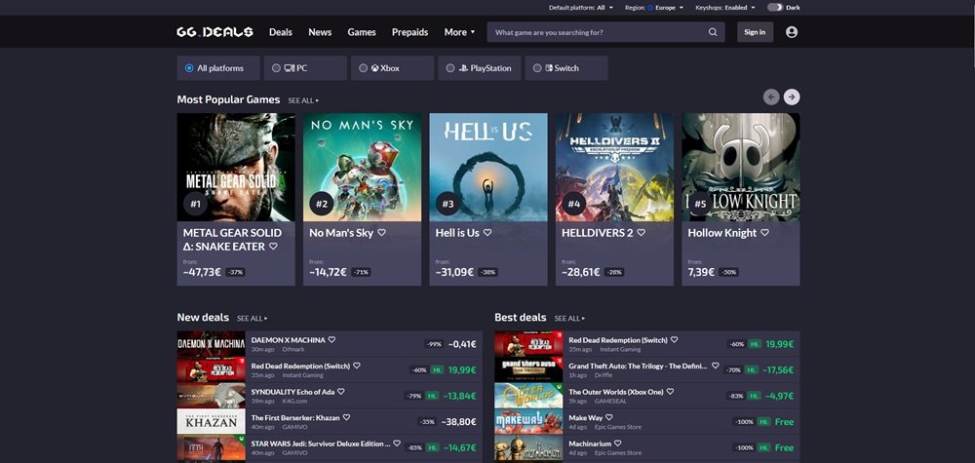Expand the More navigation menu

(459, 32)
